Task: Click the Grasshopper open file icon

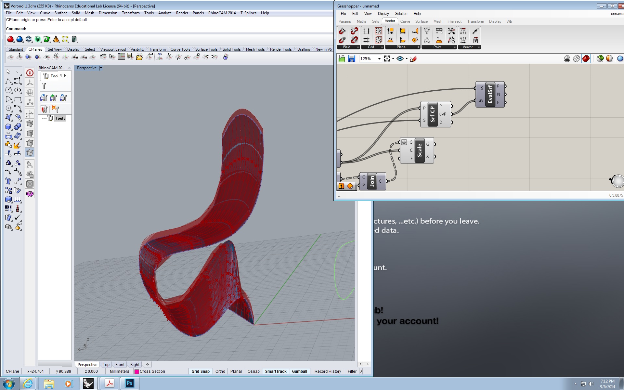Action: (342, 58)
